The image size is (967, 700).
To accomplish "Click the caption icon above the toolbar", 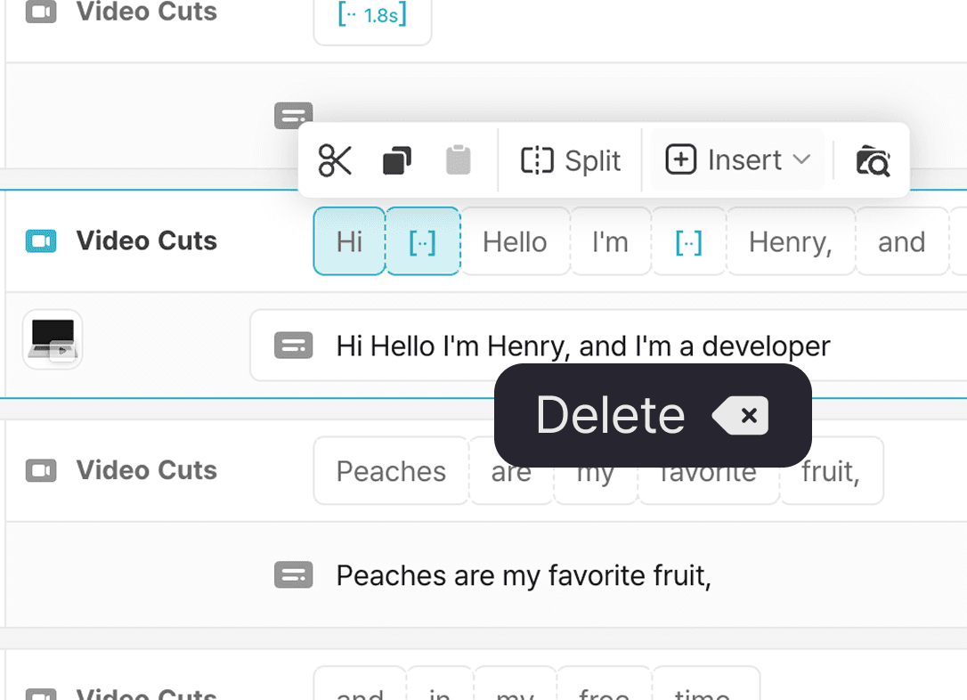I will coord(293,116).
